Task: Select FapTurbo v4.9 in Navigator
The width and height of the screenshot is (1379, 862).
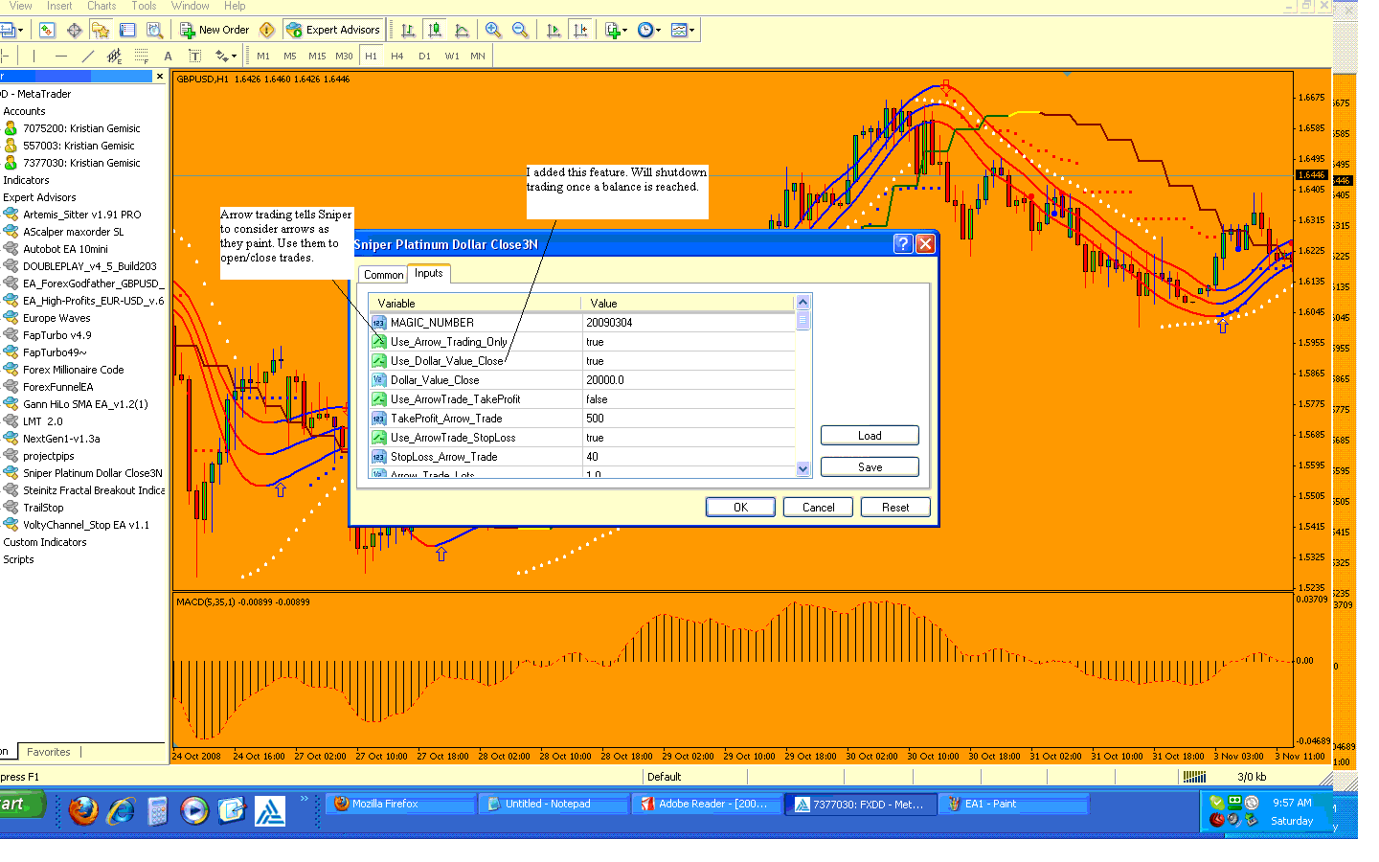Action: click(x=57, y=335)
